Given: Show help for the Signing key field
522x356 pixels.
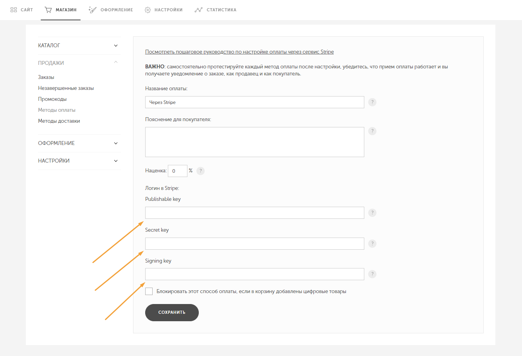Looking at the screenshot, I should pos(372,274).
